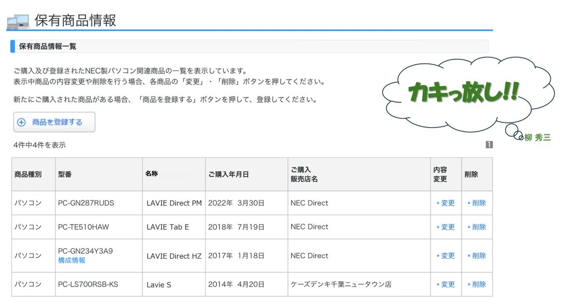Click the plus icon on 商品を登録する

point(21,122)
